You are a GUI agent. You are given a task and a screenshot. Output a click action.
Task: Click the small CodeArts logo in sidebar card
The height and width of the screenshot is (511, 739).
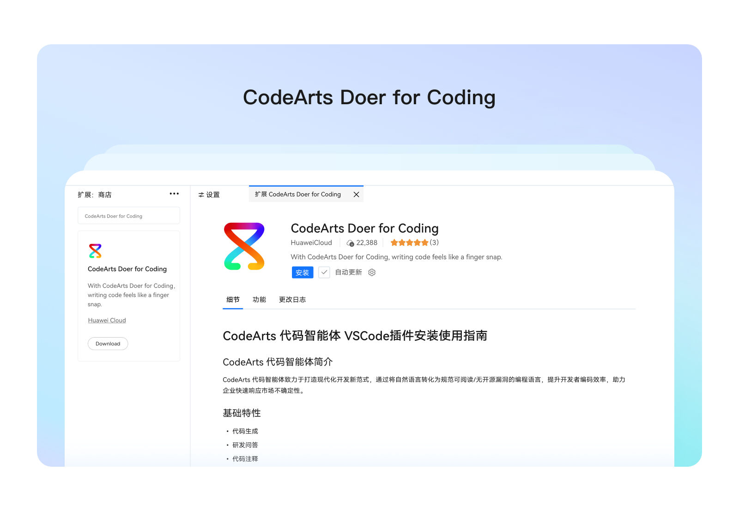coord(95,251)
